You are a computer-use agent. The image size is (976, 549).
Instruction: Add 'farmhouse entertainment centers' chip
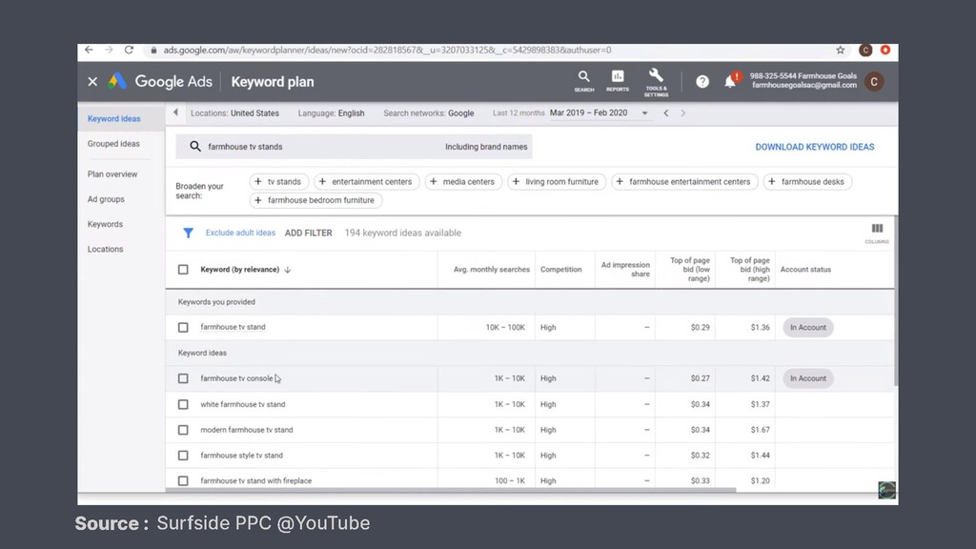click(684, 182)
